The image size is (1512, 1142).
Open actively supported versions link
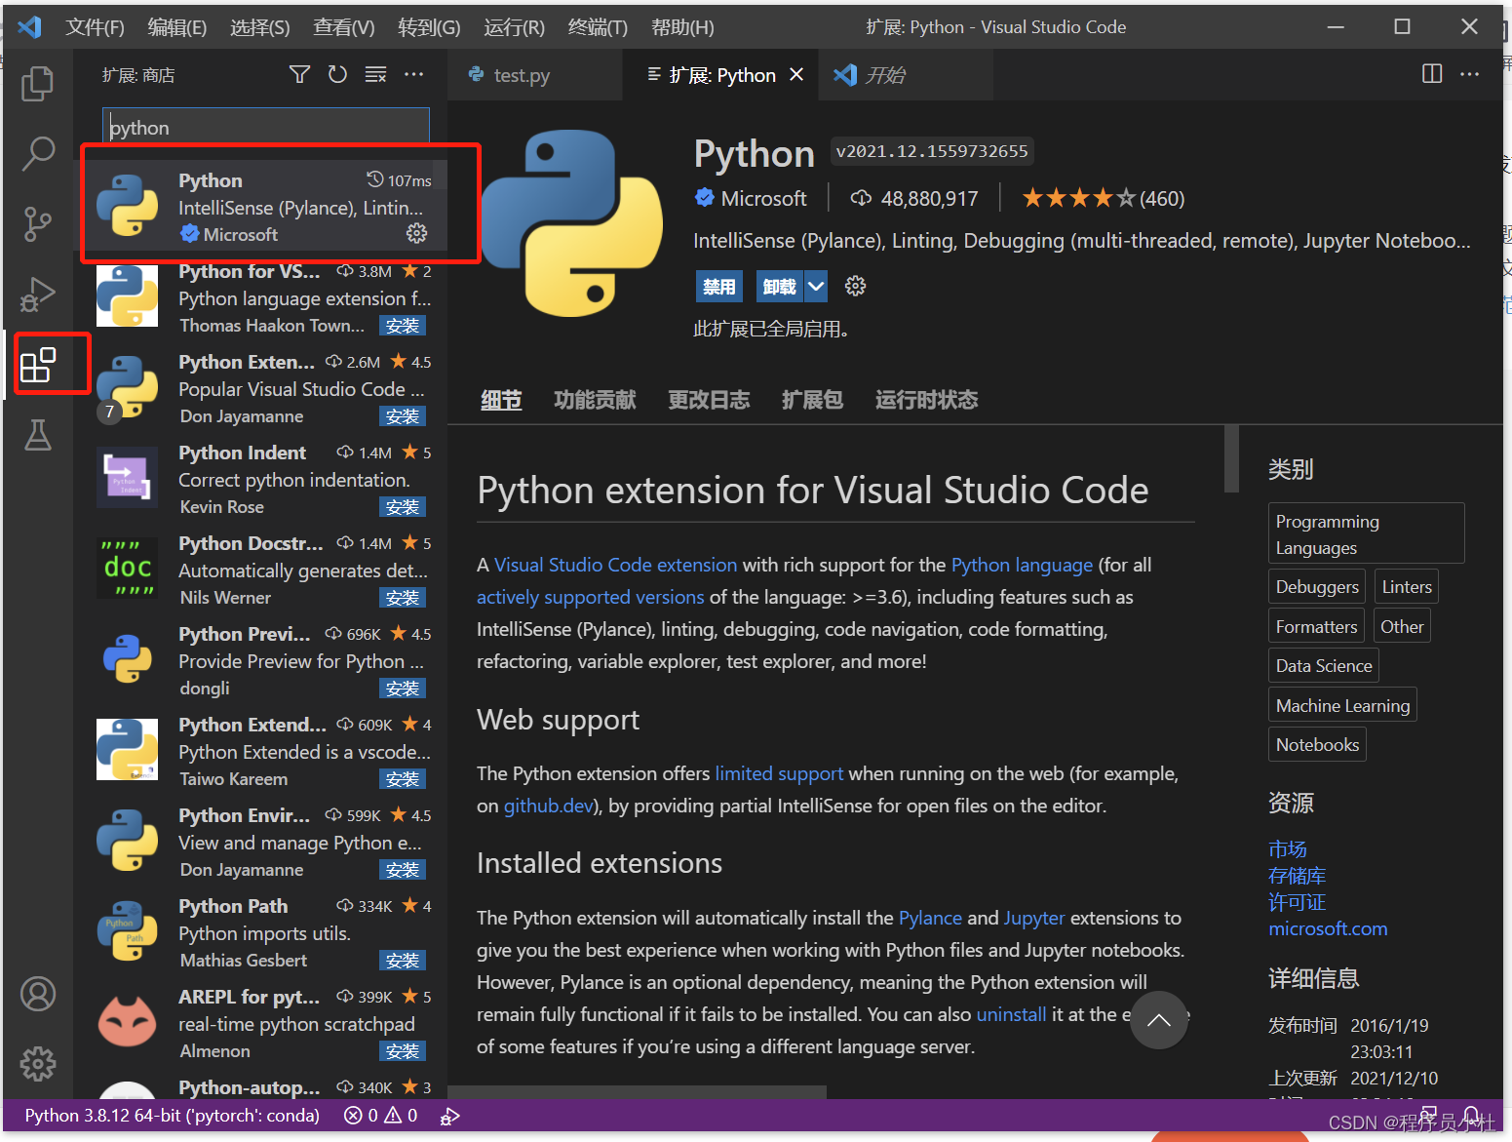click(x=590, y=597)
